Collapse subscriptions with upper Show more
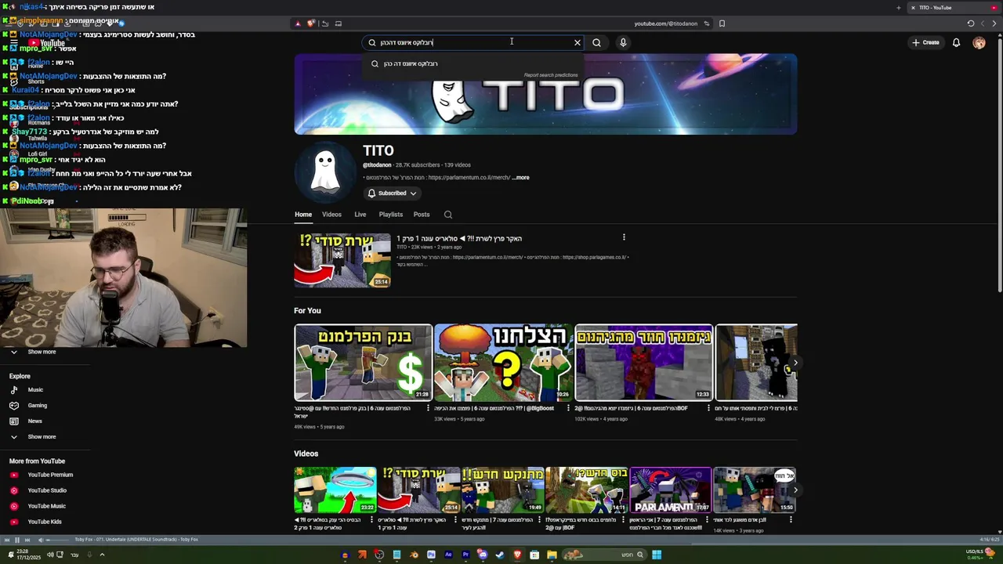Viewport: 1003px width, 564px height. pyautogui.click(x=42, y=352)
